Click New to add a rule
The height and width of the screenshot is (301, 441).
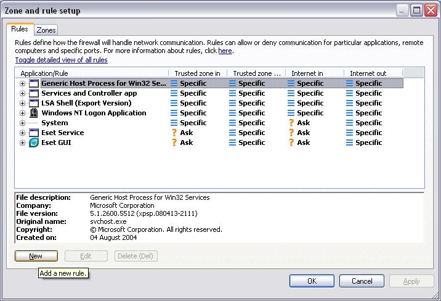coord(36,256)
